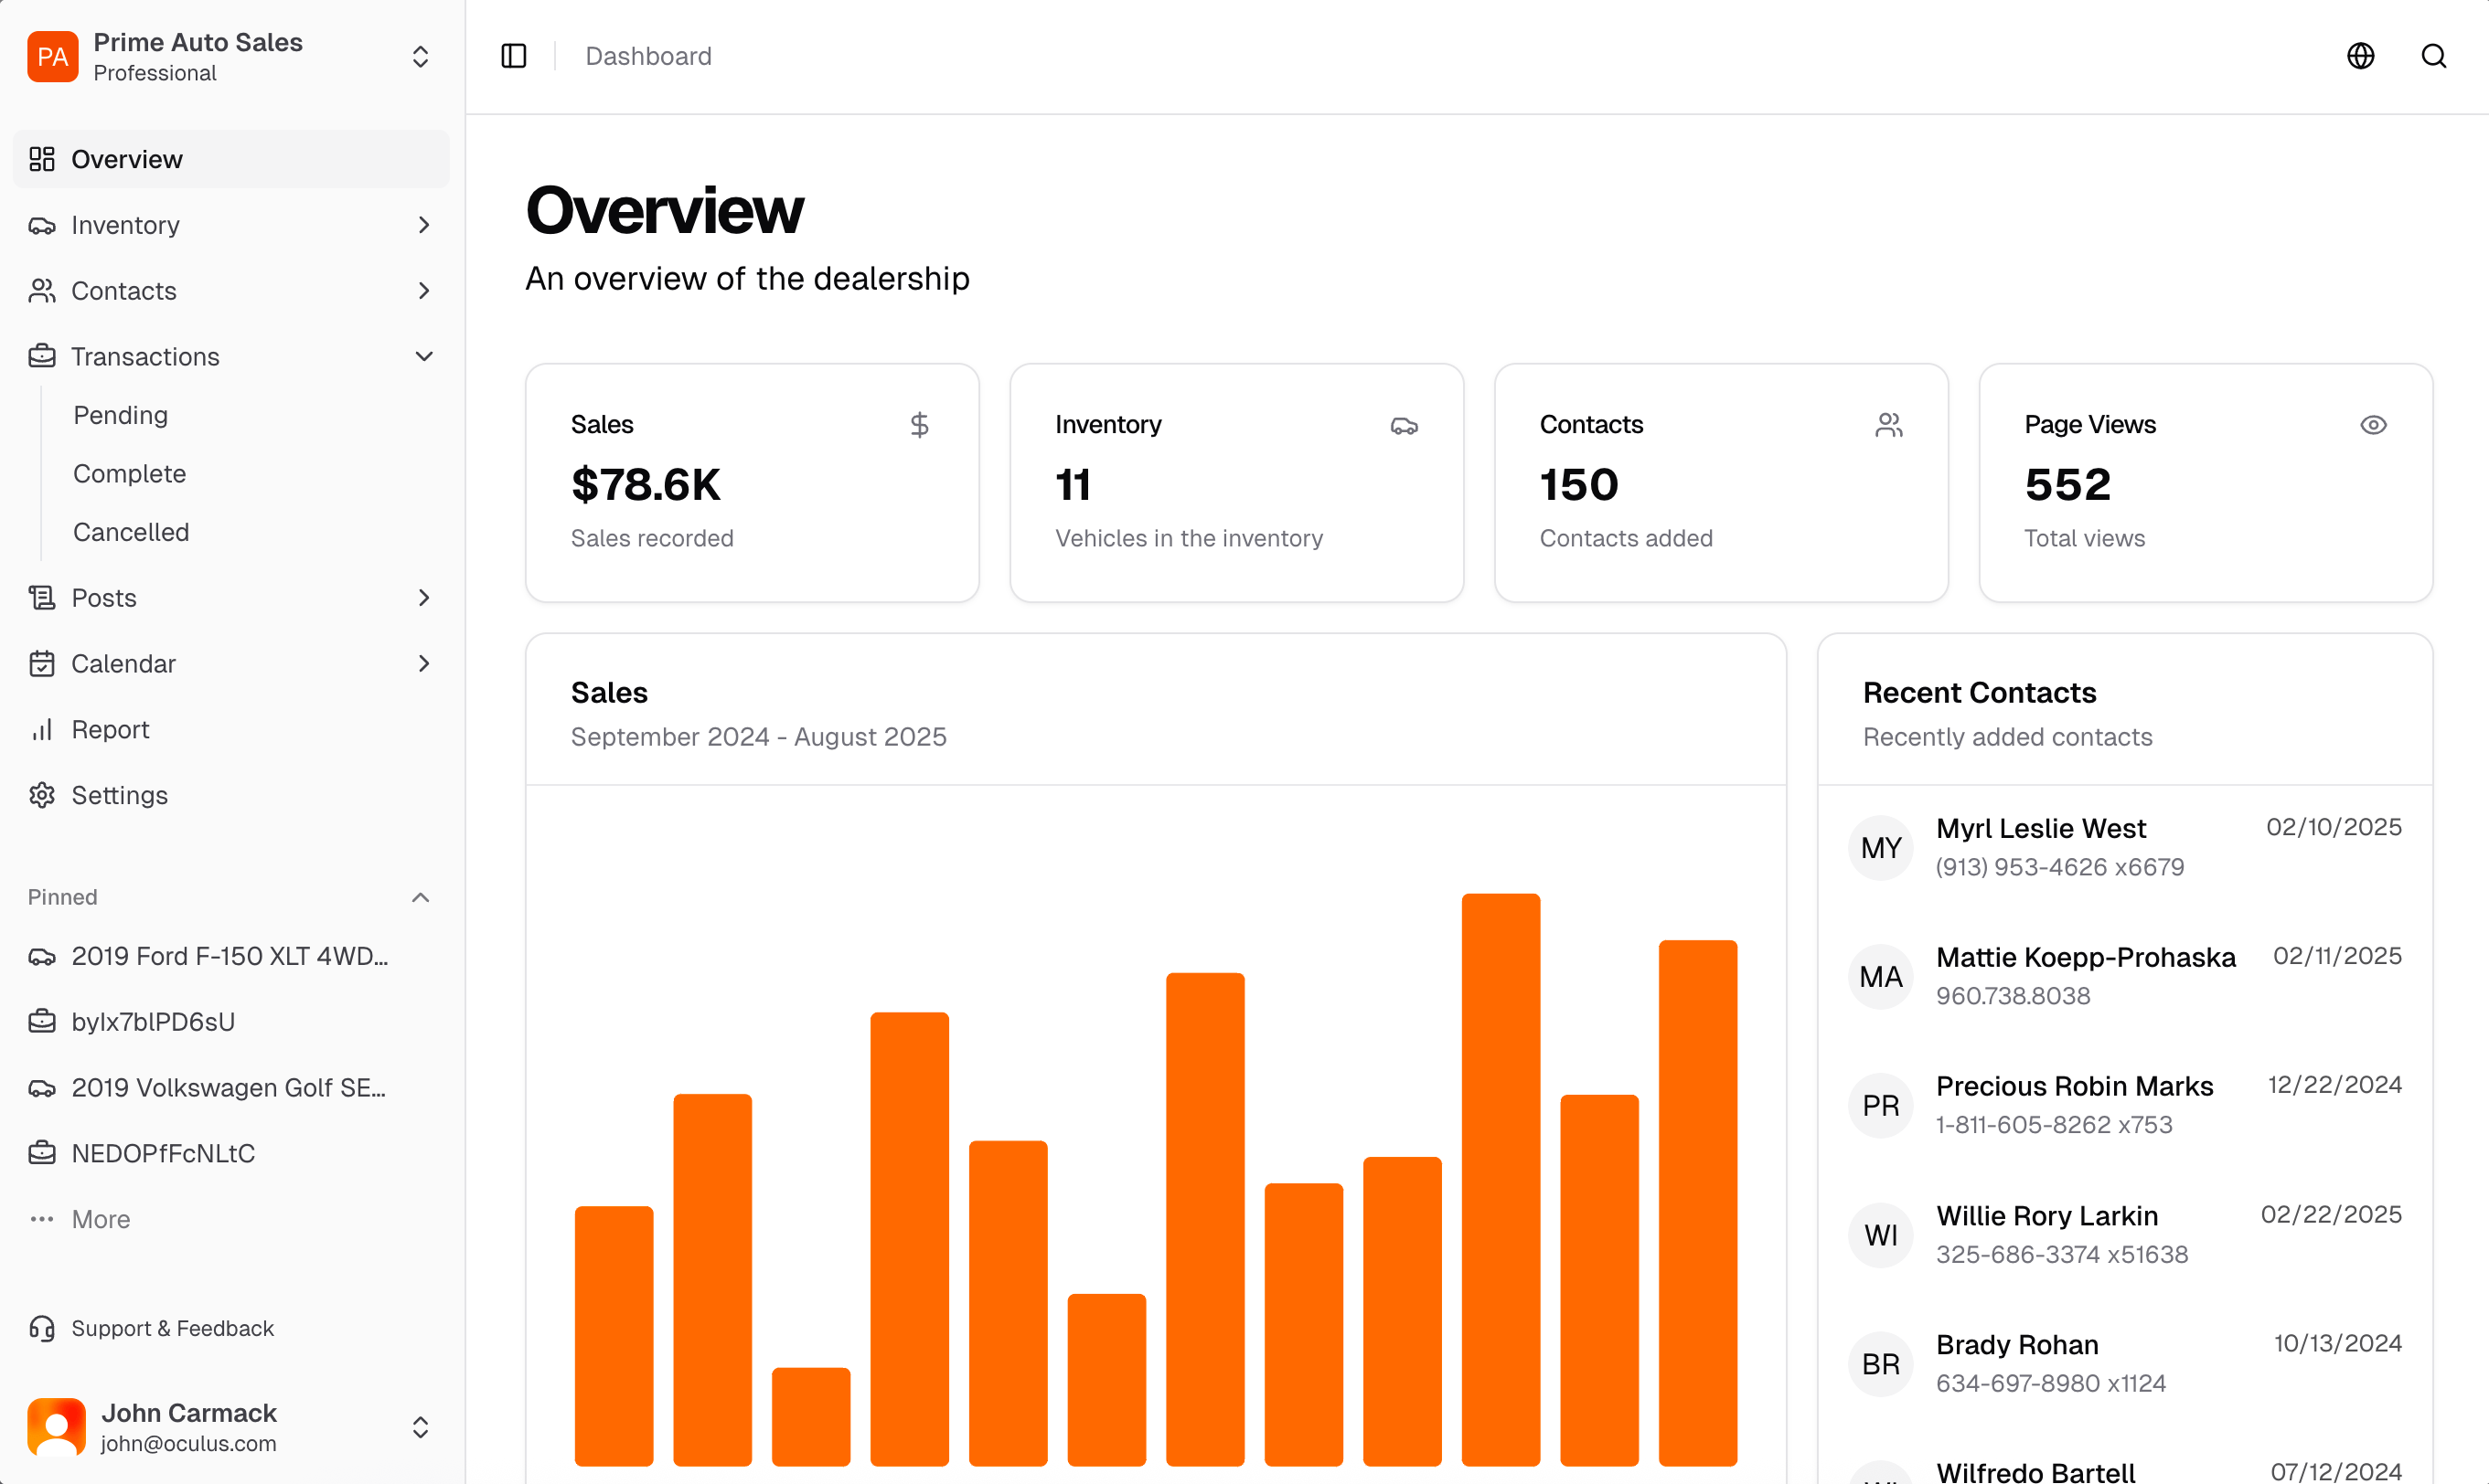The width and height of the screenshot is (2489, 1484).
Task: Click briefcase icon beside bylx7blPD6sU
Action: [42, 1022]
